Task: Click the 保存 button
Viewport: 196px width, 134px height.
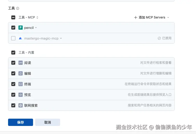Action: [x=21, y=122]
